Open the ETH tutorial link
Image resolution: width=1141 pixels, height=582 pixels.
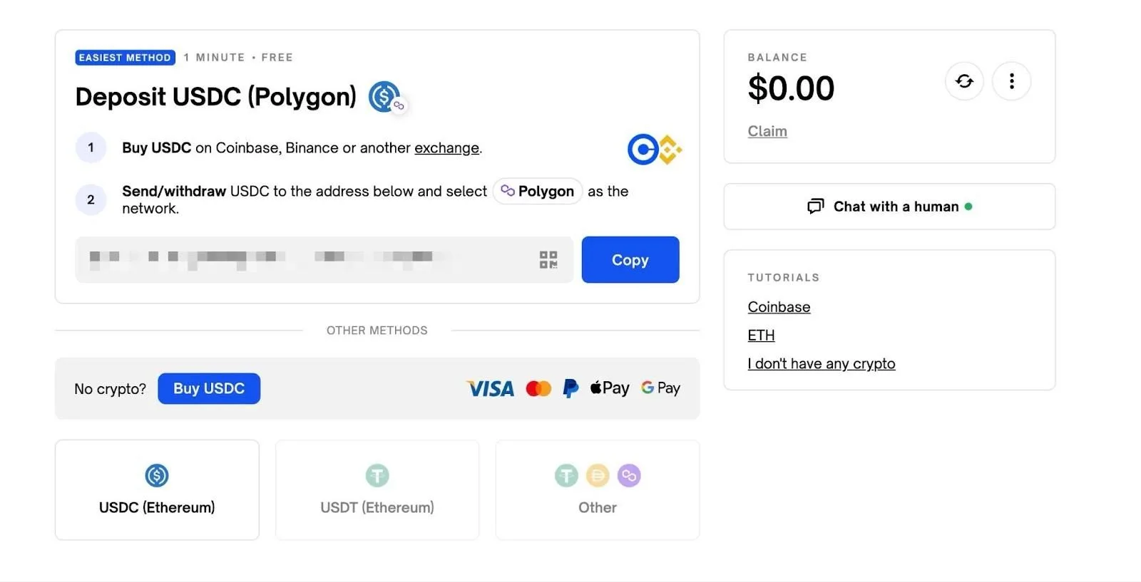click(x=761, y=335)
